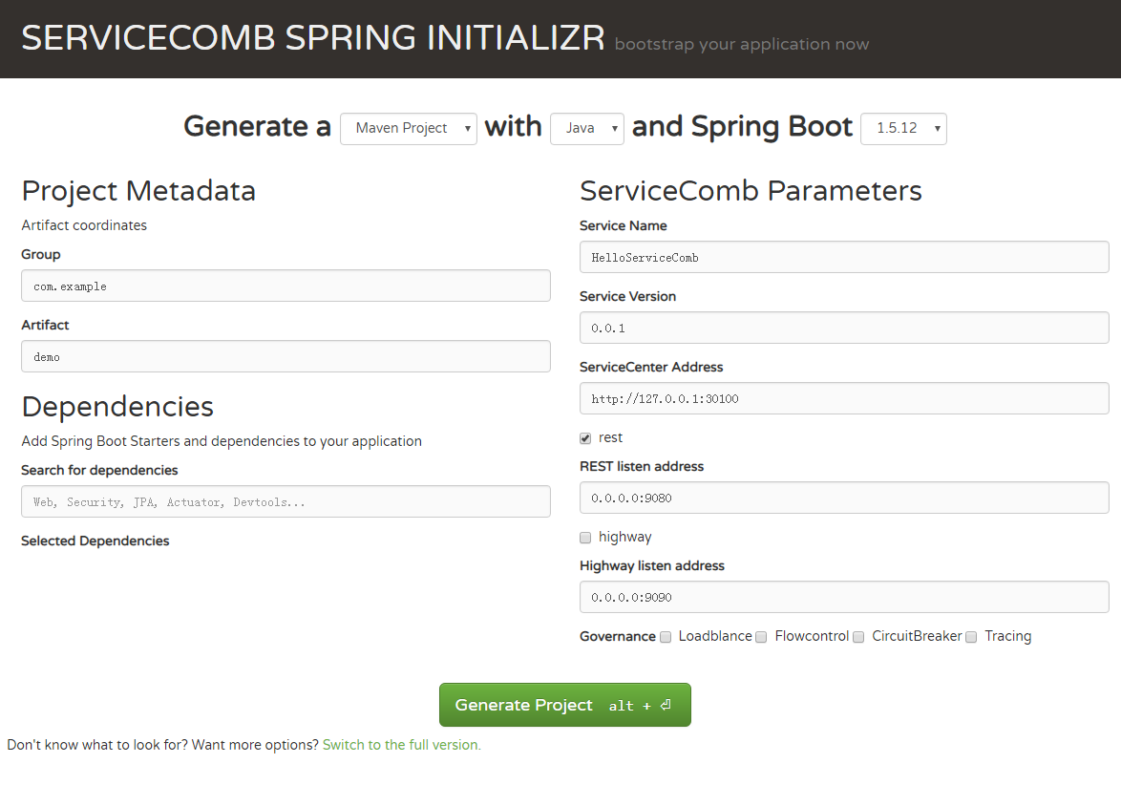Viewport: 1121px width, 785px height.
Task: Enable the highway checkbox
Action: (585, 538)
